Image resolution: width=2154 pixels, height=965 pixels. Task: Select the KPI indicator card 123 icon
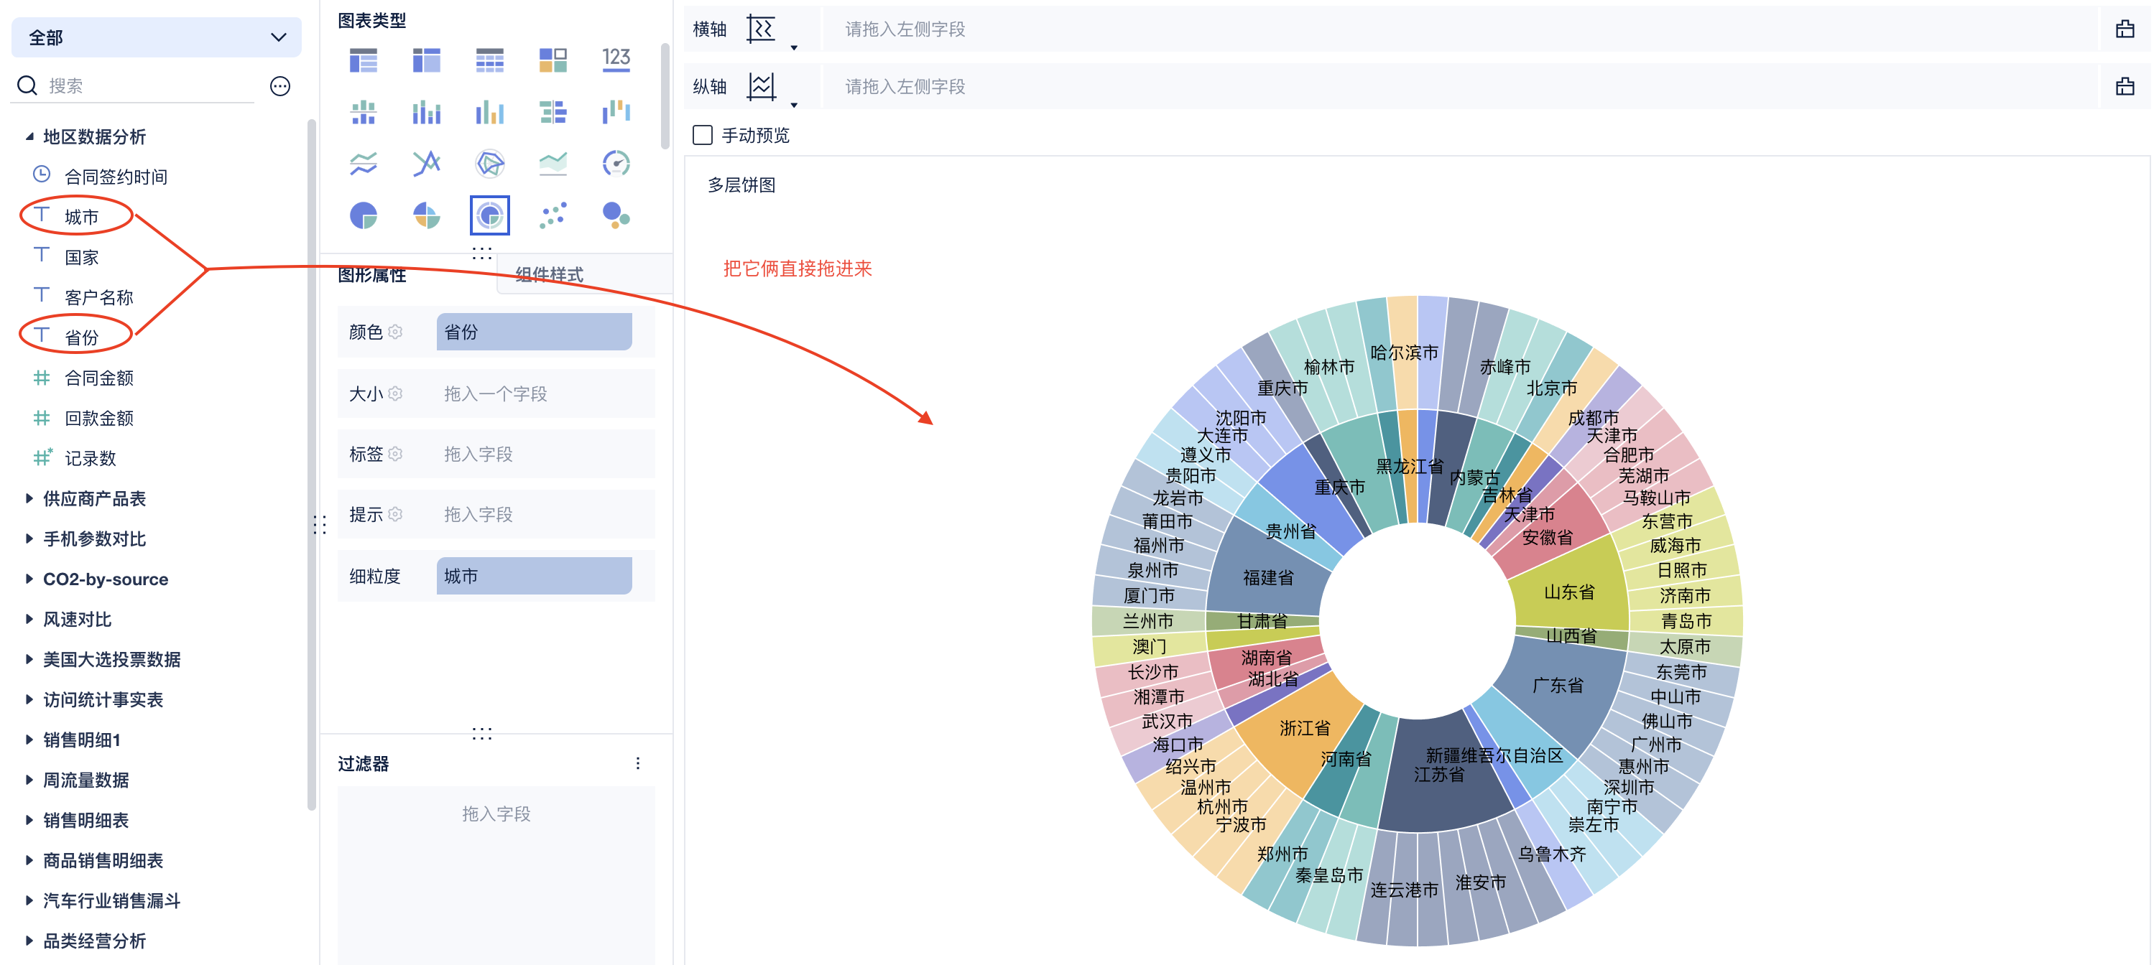click(x=616, y=60)
